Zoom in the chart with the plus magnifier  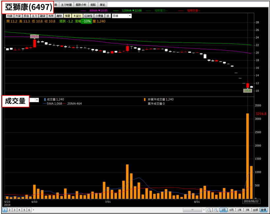click(x=216, y=210)
